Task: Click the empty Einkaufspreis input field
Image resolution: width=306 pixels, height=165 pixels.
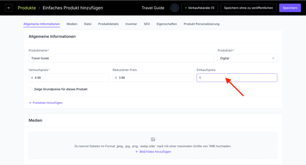Action: pos(237,78)
